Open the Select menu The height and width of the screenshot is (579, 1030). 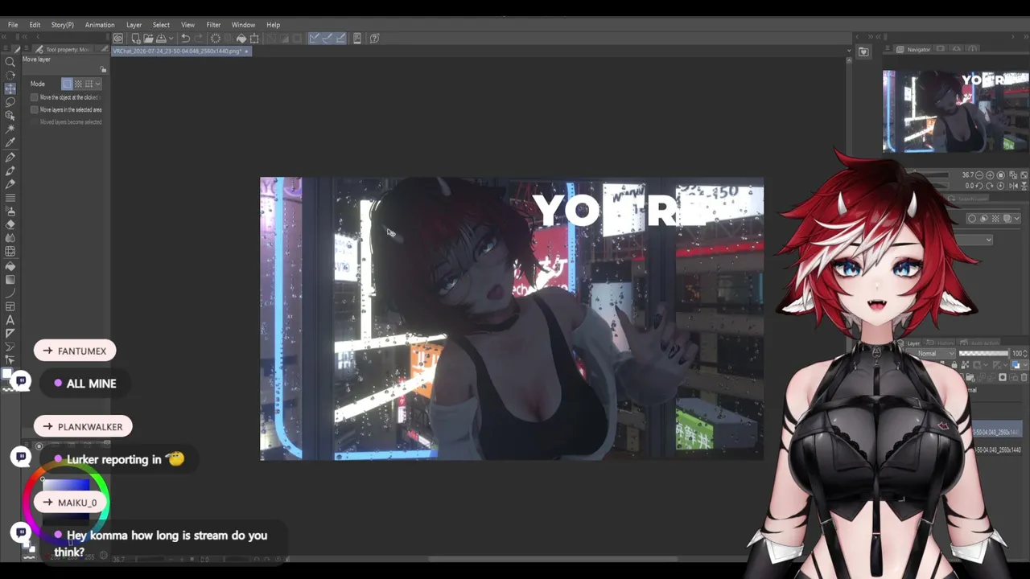point(161,25)
